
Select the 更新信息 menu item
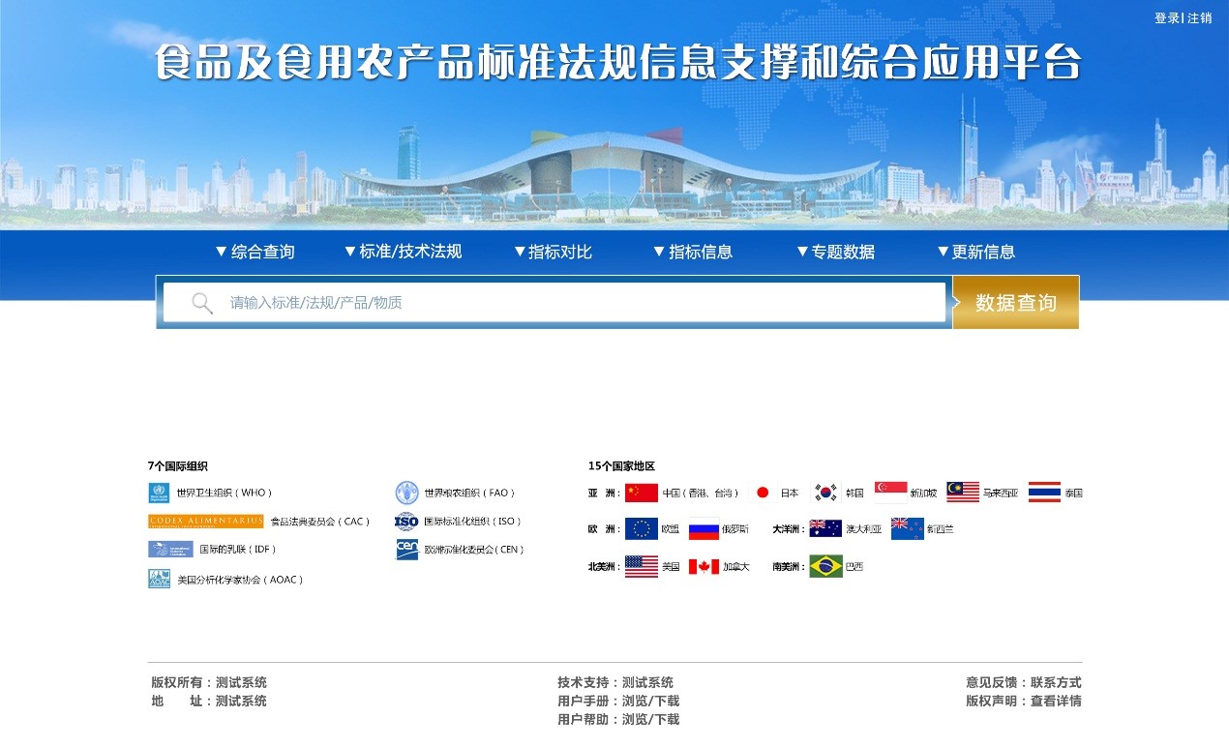975,252
